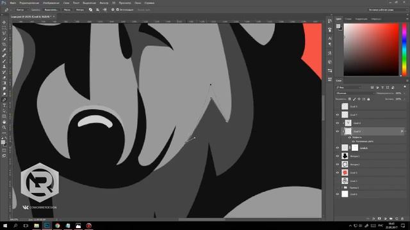Open Windows Start menu
410x230 pixels.
[x=5, y=226]
